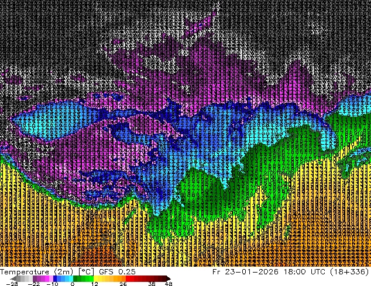Image resolution: width=371 pixels, height=286 pixels.
Task: Click the dark brown right arrow end of colorbar
Action: (x=169, y=278)
